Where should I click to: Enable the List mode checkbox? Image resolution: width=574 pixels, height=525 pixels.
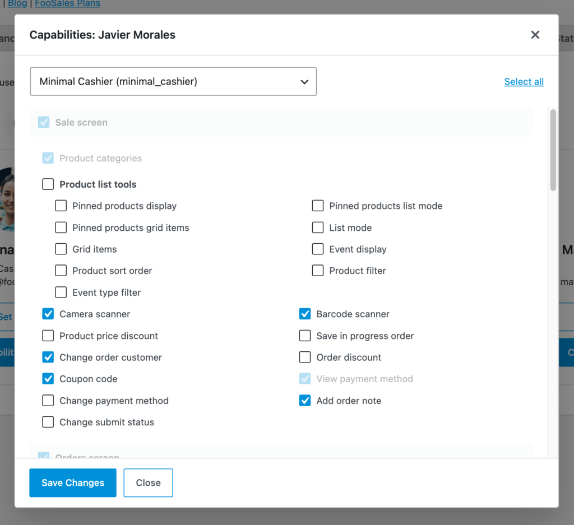click(x=318, y=227)
